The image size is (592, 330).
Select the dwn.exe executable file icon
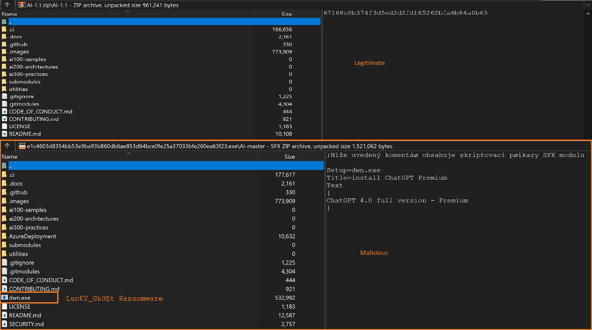(x=5, y=298)
